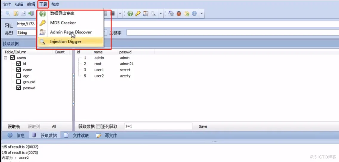
Task: Click green data export toolbar icon
Action: (x=130, y=14)
